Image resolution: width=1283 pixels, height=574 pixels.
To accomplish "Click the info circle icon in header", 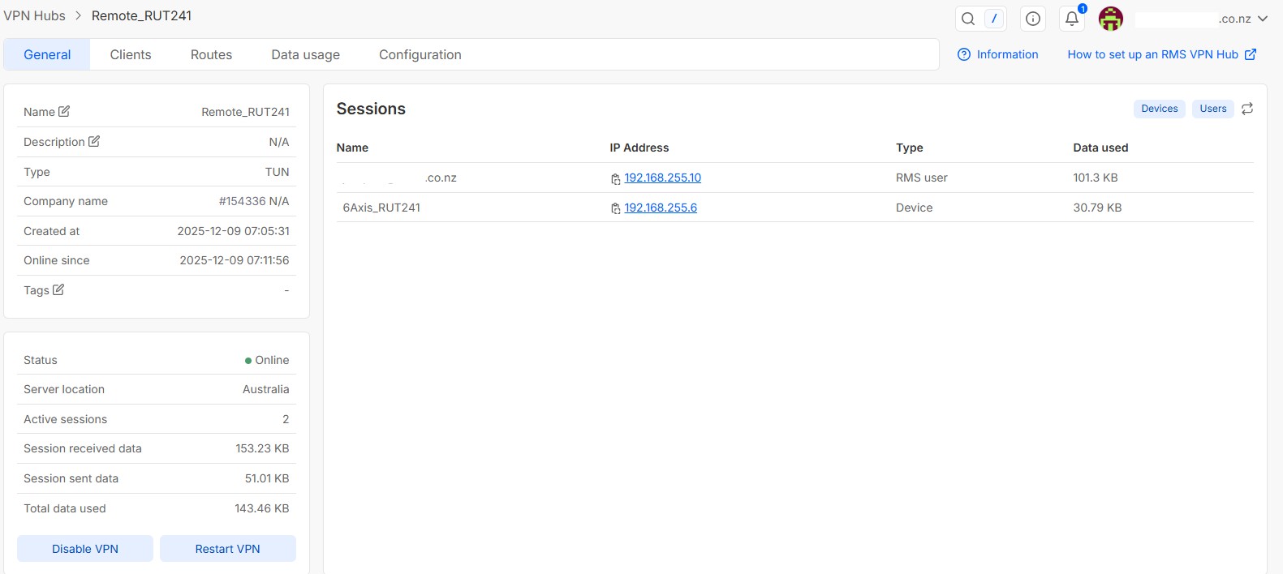I will [1032, 19].
